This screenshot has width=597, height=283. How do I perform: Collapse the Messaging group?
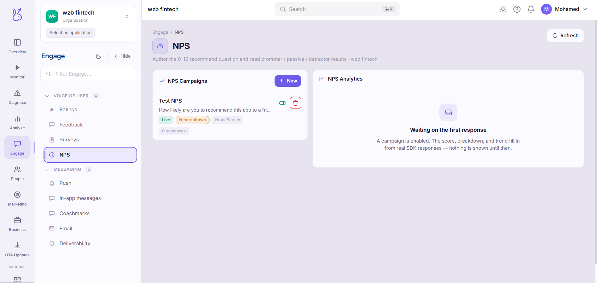click(x=68, y=170)
